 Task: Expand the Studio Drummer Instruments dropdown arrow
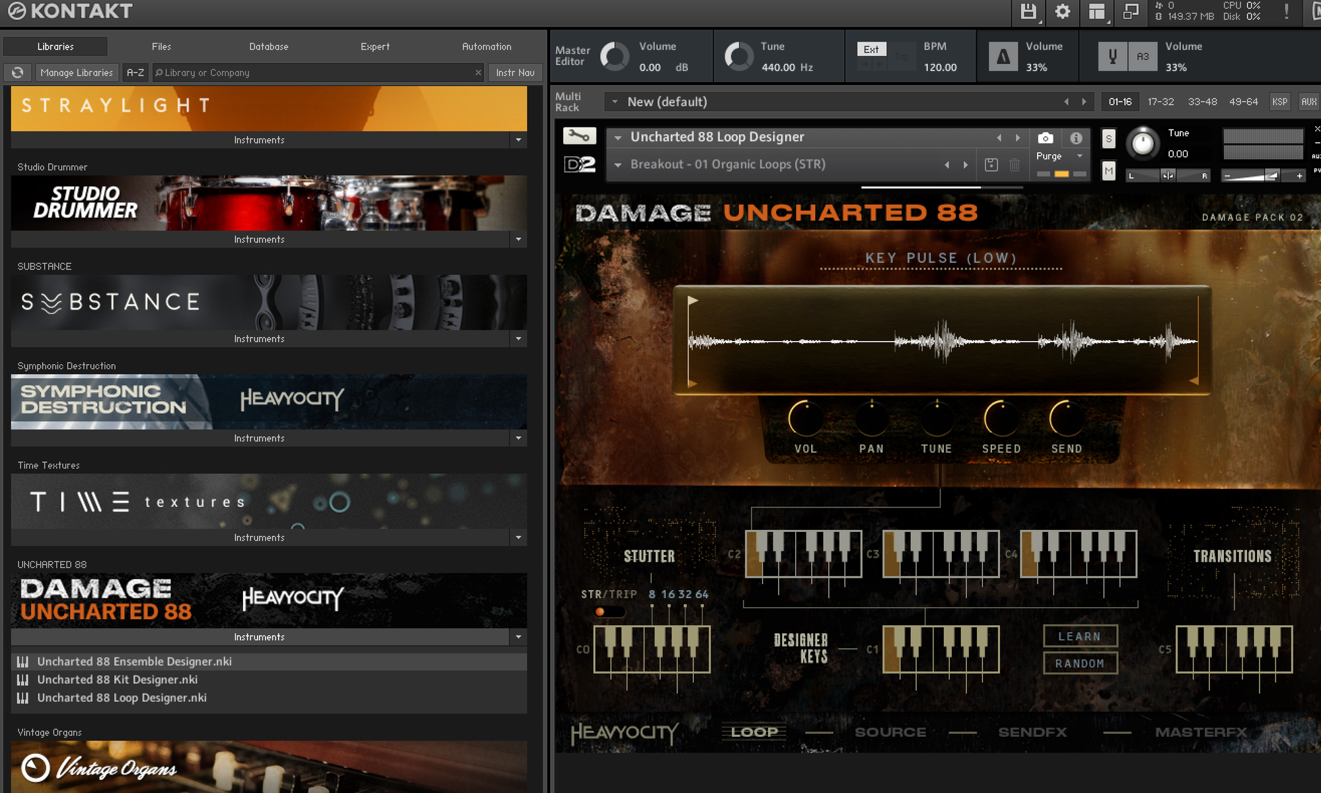[518, 239]
